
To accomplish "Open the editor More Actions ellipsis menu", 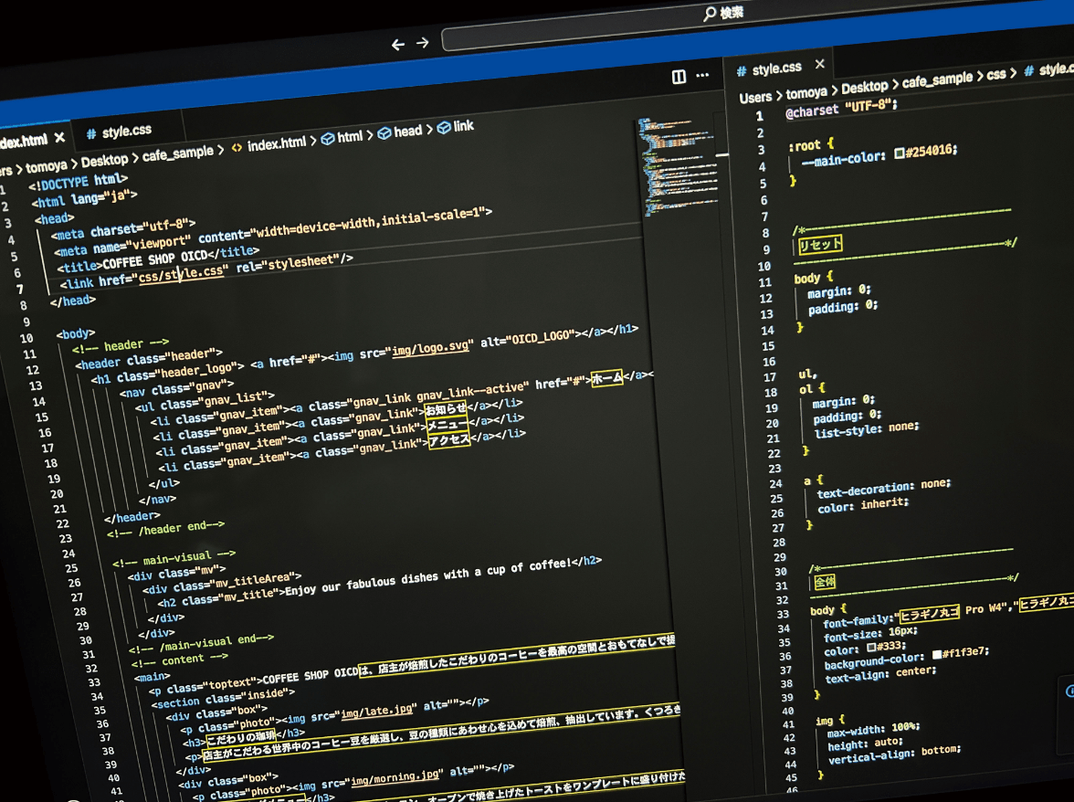I will (x=702, y=77).
